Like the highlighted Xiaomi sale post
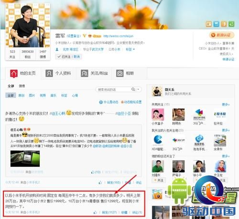Screen dimensions: 239x219 (95, 212)
